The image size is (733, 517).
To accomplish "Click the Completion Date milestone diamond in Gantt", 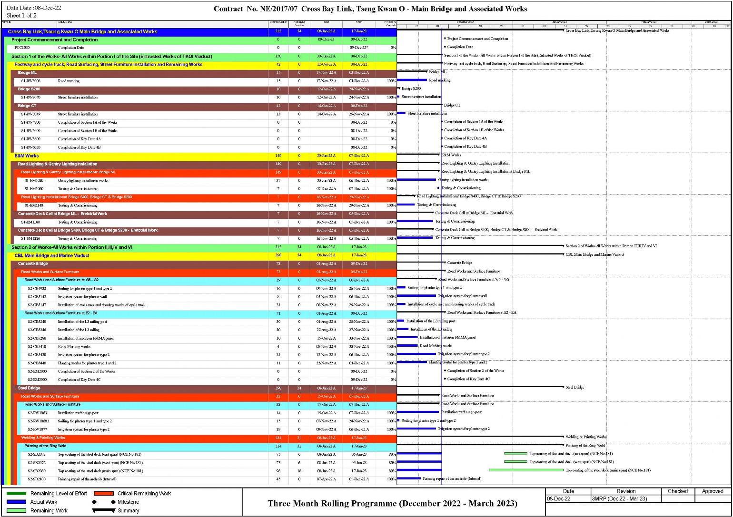I will point(445,47).
